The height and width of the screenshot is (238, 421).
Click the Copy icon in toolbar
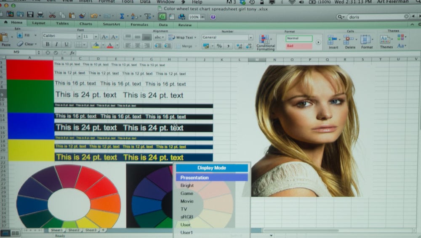pyautogui.click(x=62, y=15)
